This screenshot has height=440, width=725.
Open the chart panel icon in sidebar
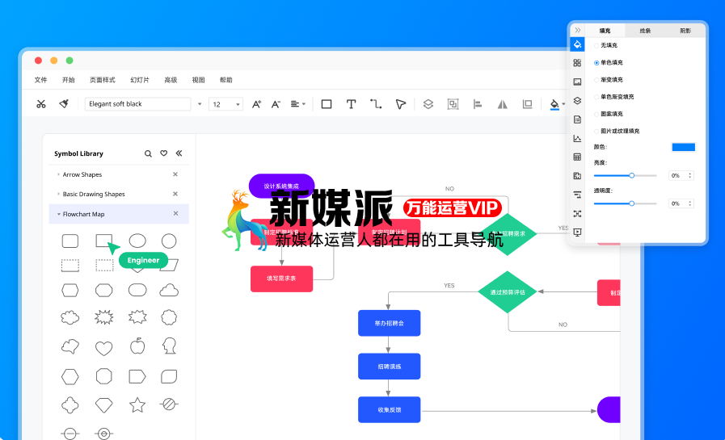[578, 139]
